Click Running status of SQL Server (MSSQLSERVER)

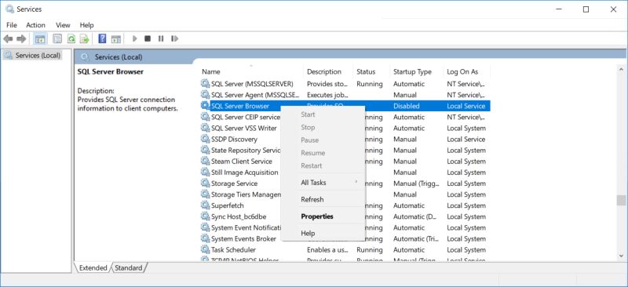point(369,84)
